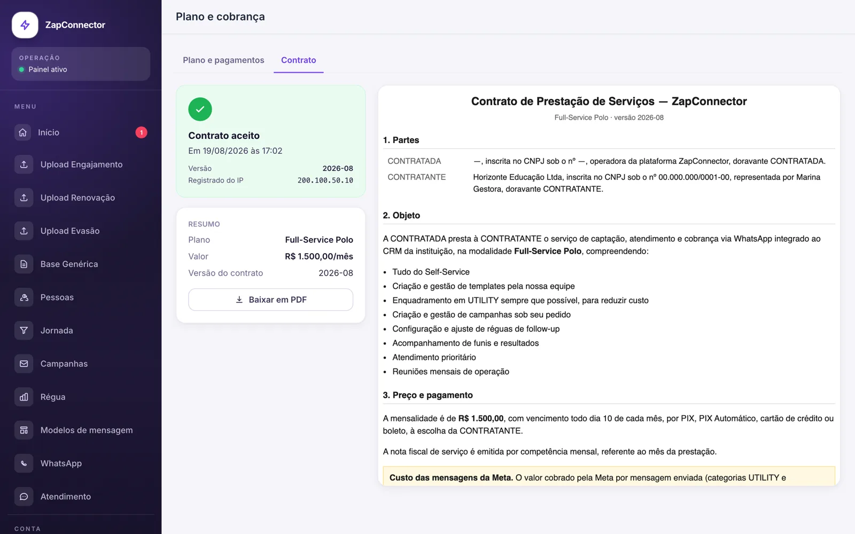Viewport: 855px width, 534px height.
Task: Click the R$ 1.500,00/mês value
Action: (319, 256)
